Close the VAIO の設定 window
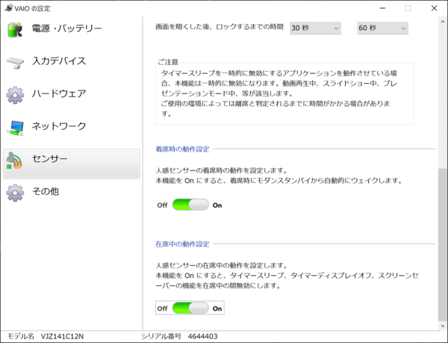448x343 pixels. coord(434,8)
